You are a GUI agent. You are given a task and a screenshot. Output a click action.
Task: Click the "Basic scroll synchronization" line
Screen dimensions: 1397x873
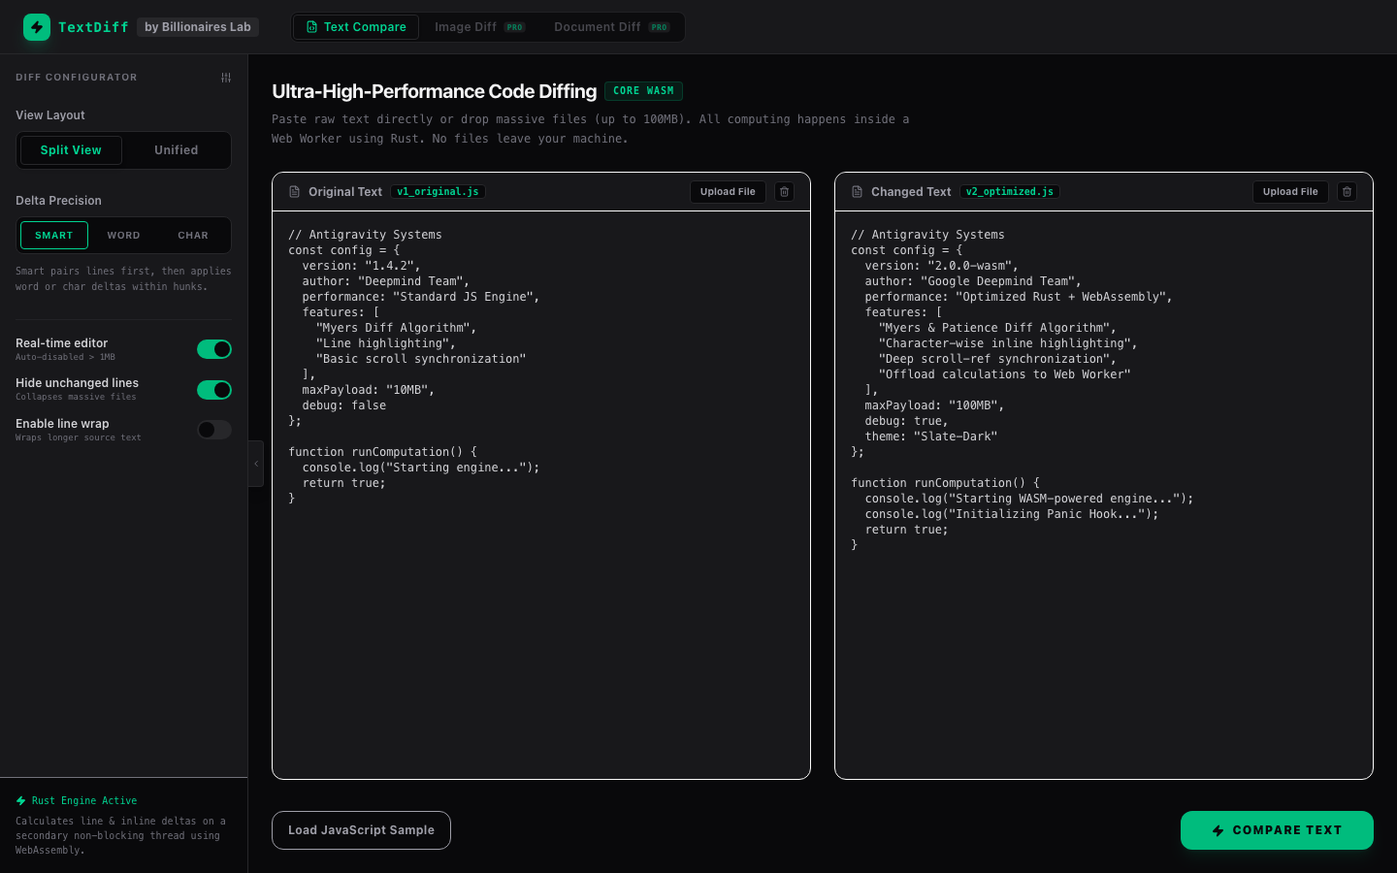pyautogui.click(x=421, y=359)
